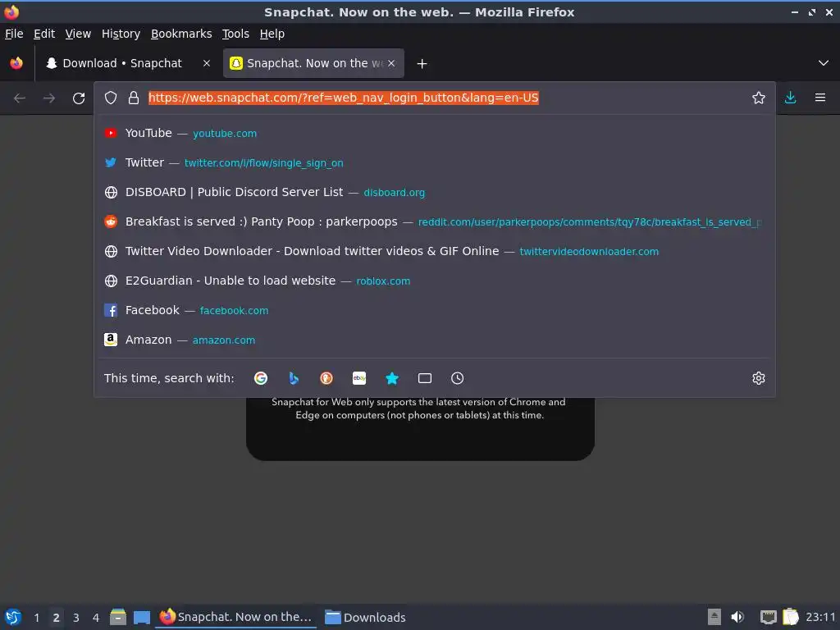Click the 23:11 clock
The height and width of the screenshot is (630, 840).
(820, 617)
